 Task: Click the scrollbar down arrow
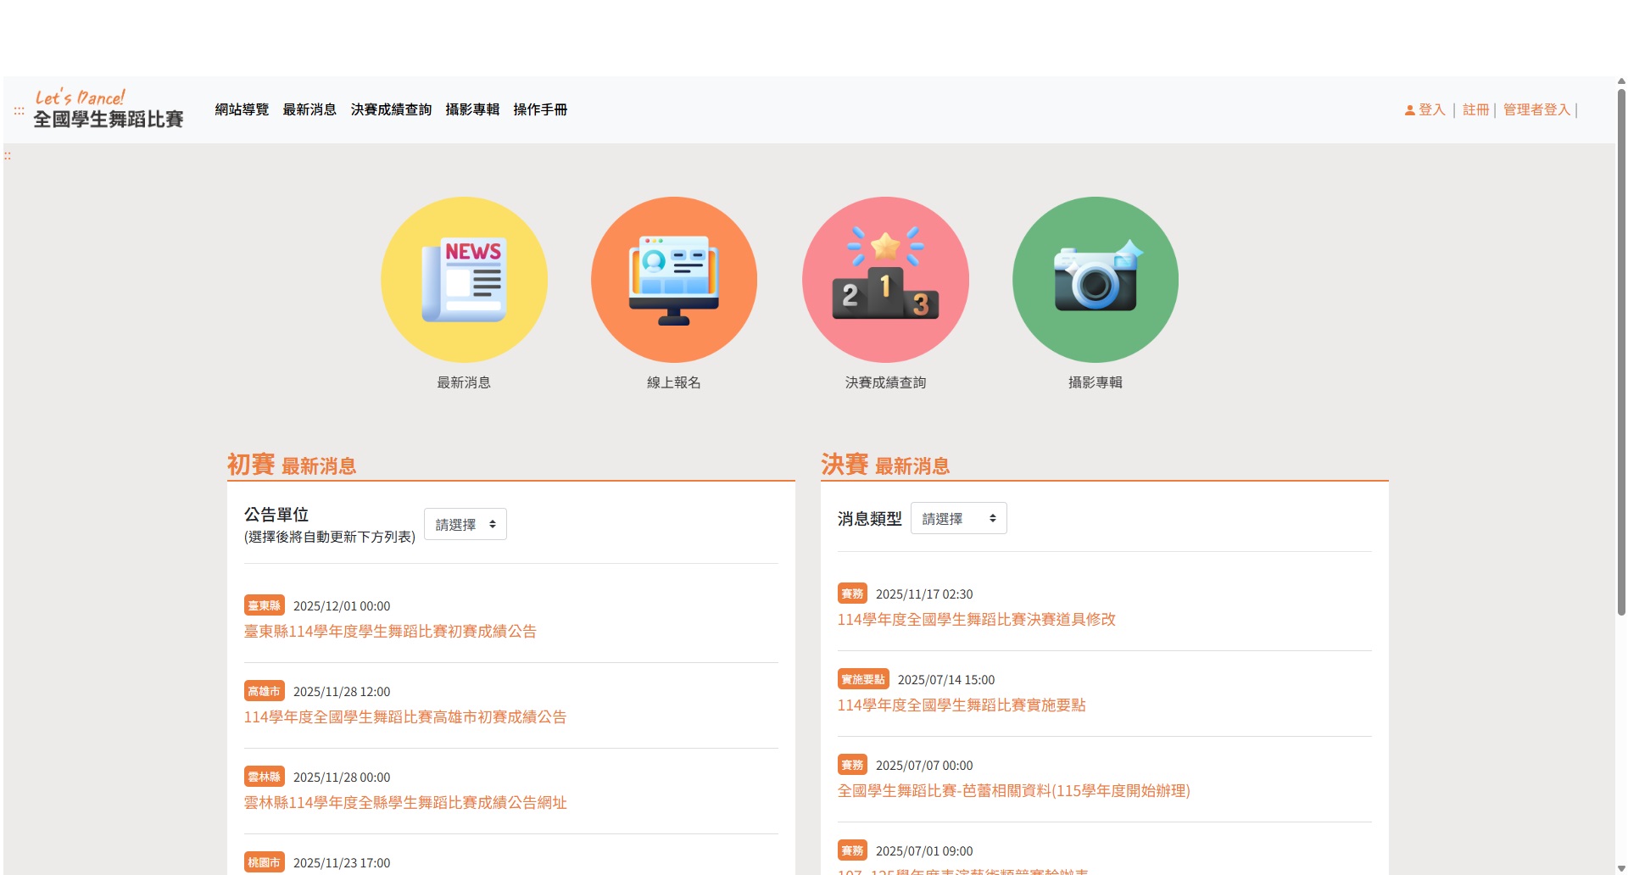[x=1620, y=867]
